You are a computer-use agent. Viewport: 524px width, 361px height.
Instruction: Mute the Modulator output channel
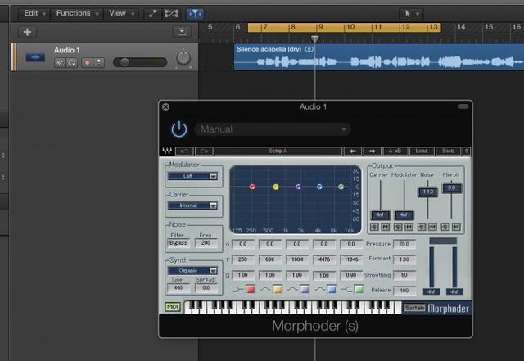pos(409,228)
